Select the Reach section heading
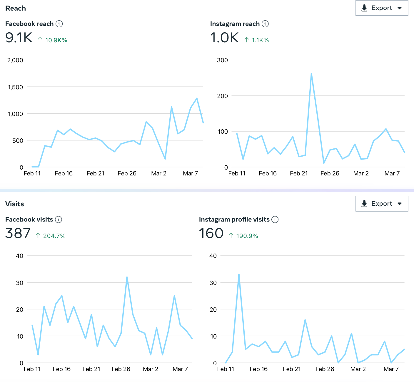 point(16,8)
